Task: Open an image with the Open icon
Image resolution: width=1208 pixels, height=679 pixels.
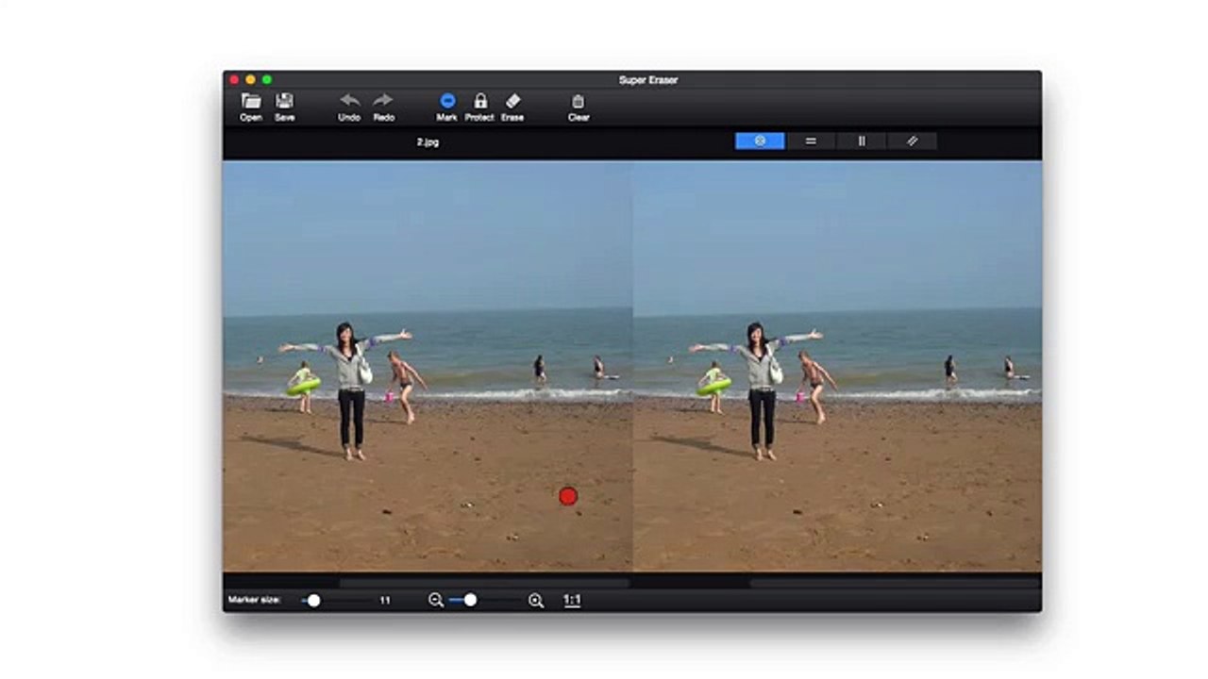Action: (251, 107)
